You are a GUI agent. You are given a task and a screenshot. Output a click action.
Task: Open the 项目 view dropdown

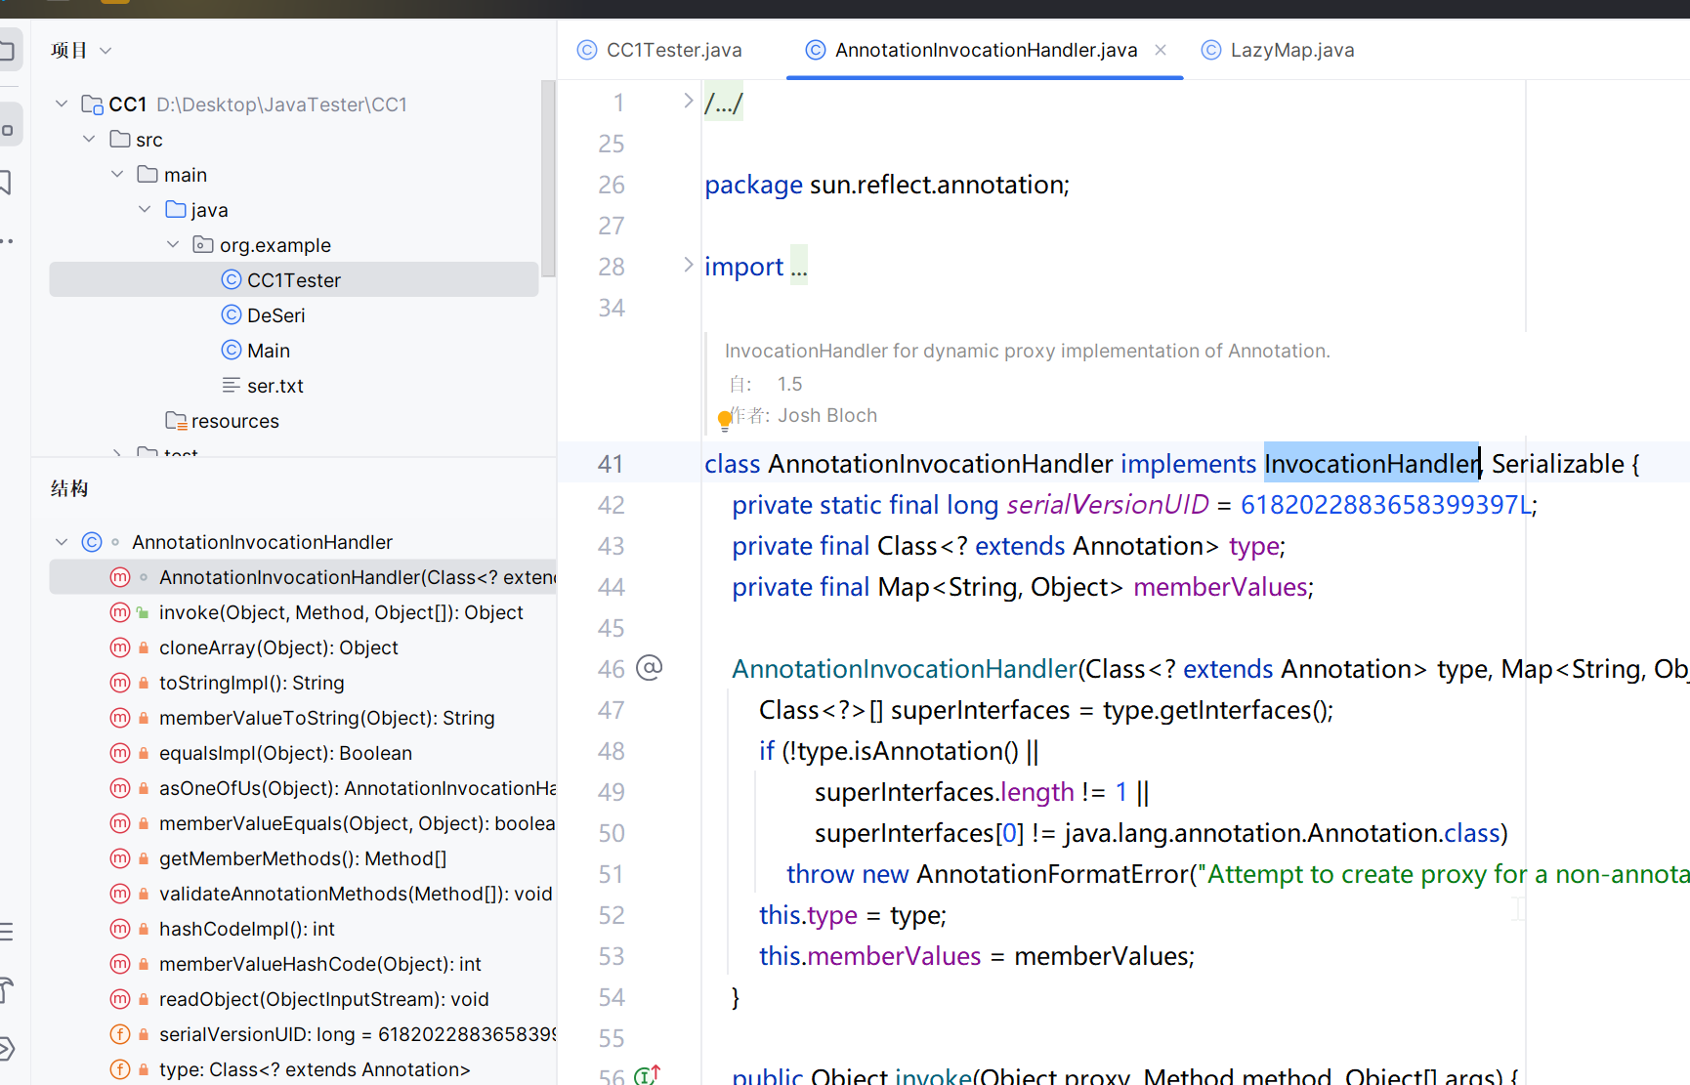pos(106,51)
